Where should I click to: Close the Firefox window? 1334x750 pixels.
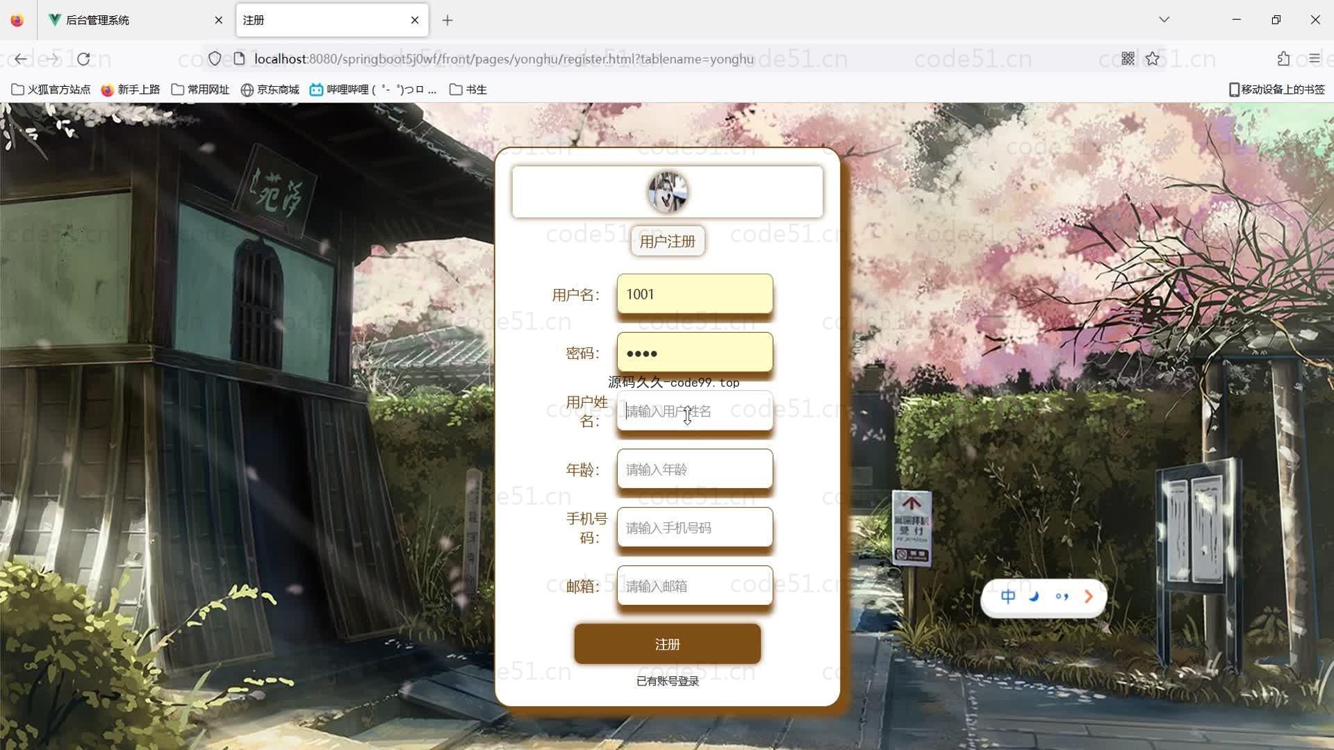coord(1315,19)
